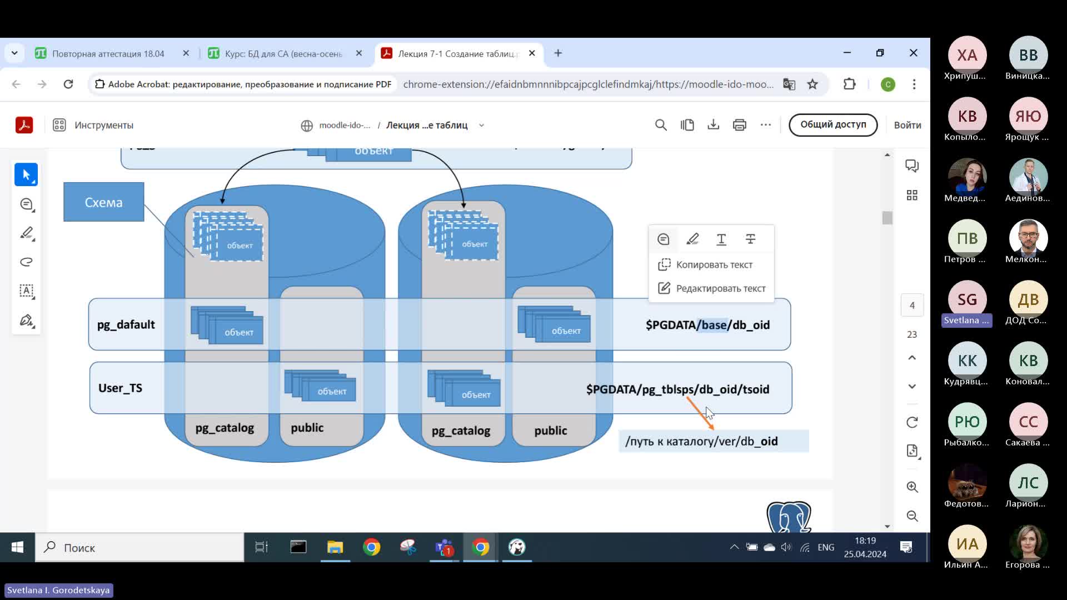
Task: Activate the text box tool in the left toolbar
Action: 26,291
